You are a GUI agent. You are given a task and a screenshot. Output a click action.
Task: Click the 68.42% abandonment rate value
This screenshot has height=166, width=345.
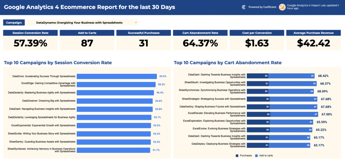pyautogui.click(x=323, y=76)
